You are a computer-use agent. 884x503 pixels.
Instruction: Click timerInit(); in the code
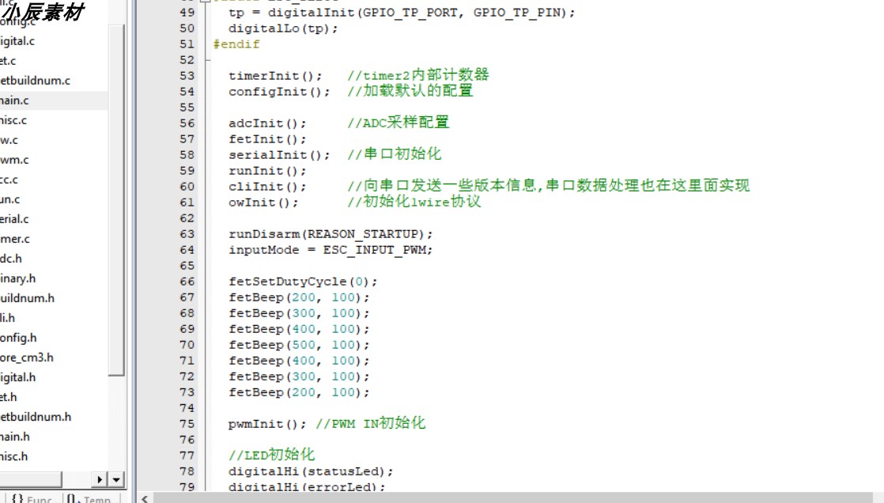(x=275, y=76)
